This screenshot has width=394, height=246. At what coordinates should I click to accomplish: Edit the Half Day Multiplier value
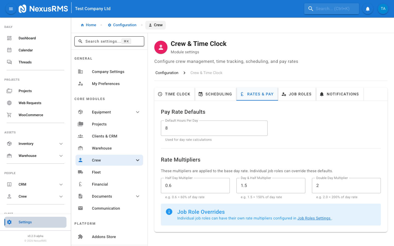click(x=195, y=185)
